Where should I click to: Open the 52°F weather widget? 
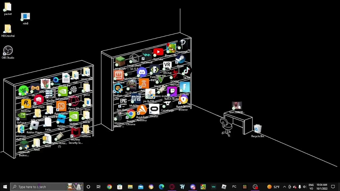point(273,187)
